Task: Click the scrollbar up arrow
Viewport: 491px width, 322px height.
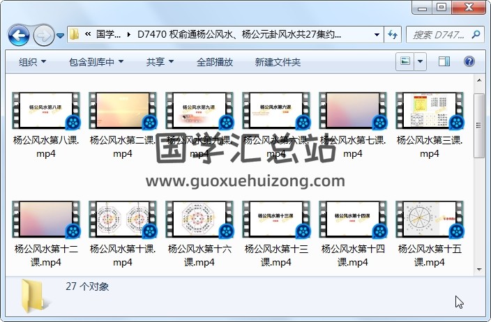Action: (479, 81)
